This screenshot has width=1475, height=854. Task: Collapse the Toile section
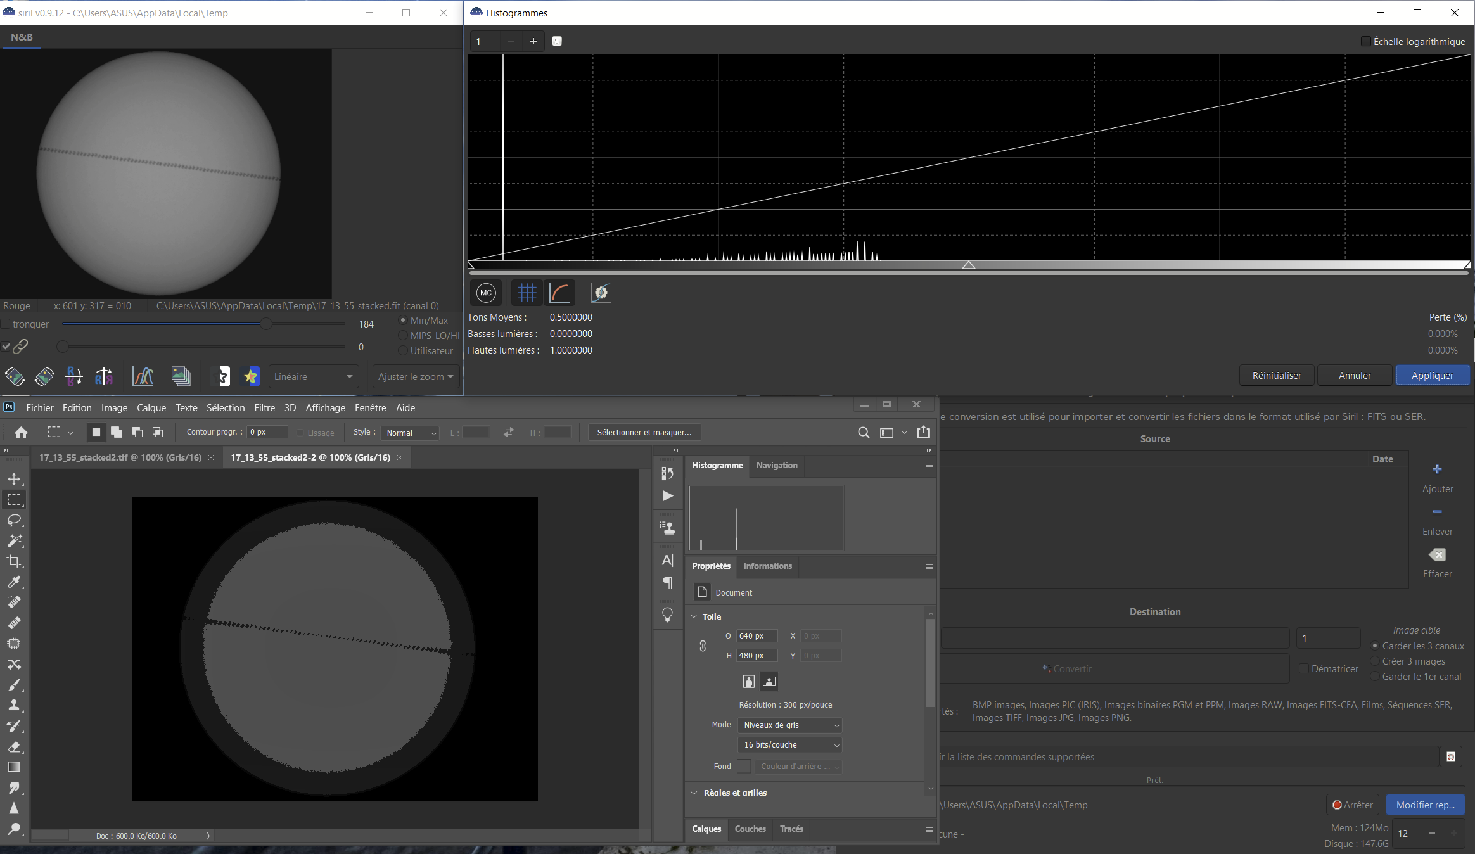click(x=694, y=616)
